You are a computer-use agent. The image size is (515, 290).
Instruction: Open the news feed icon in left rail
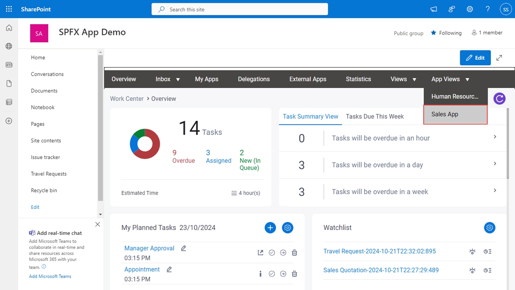coord(9,65)
